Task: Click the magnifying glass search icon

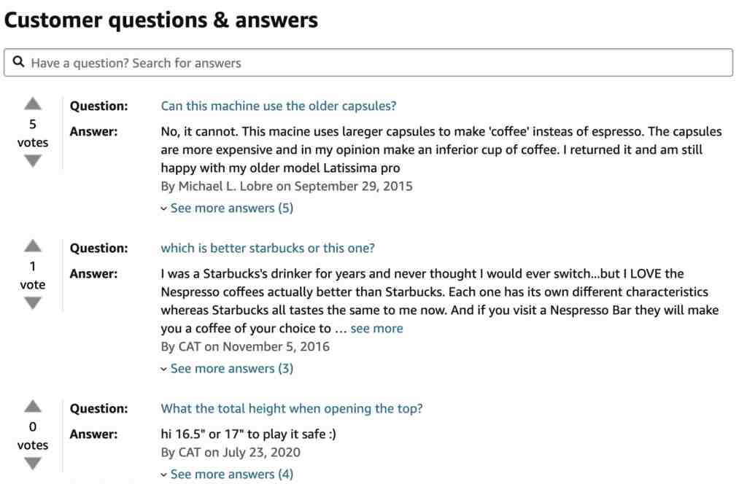Action: [x=18, y=62]
